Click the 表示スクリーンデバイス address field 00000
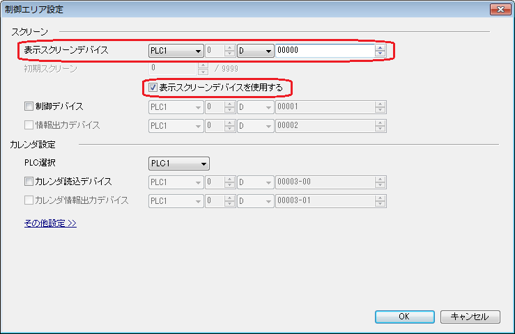The image size is (515, 334). point(324,50)
